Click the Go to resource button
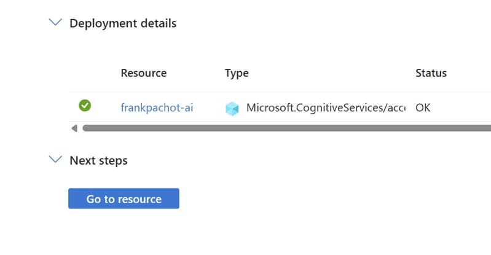 click(124, 198)
